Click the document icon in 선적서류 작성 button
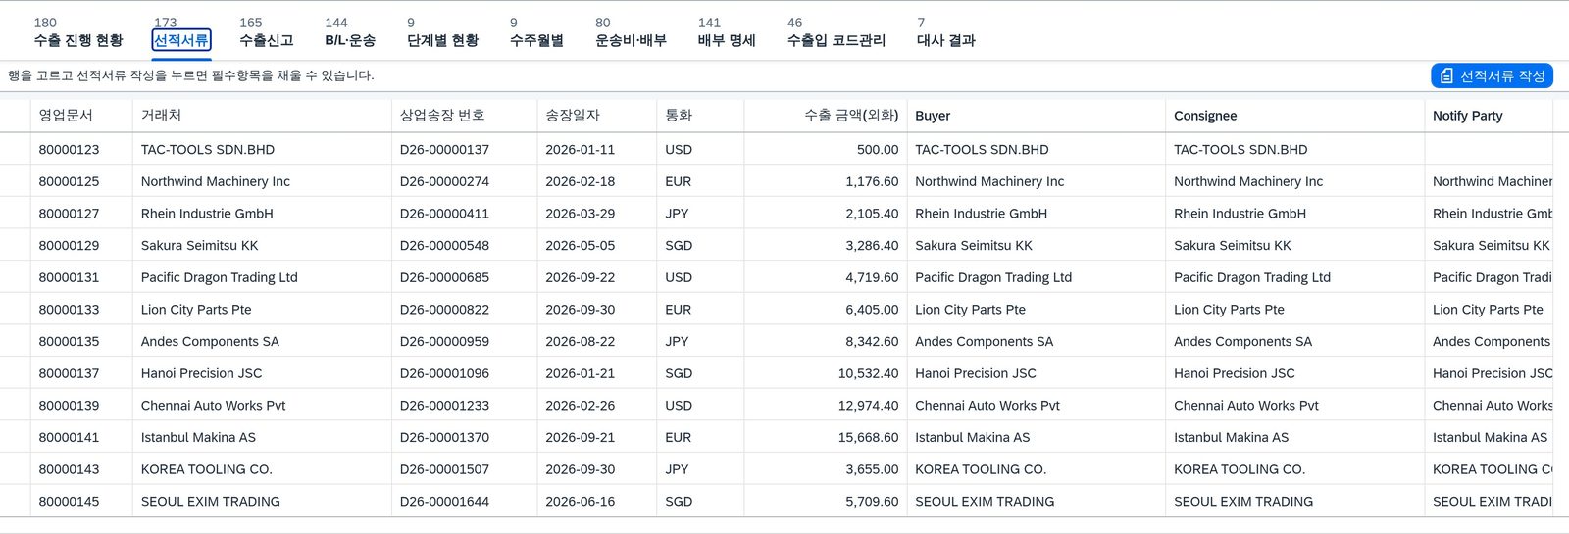This screenshot has width=1569, height=534. pos(1446,75)
